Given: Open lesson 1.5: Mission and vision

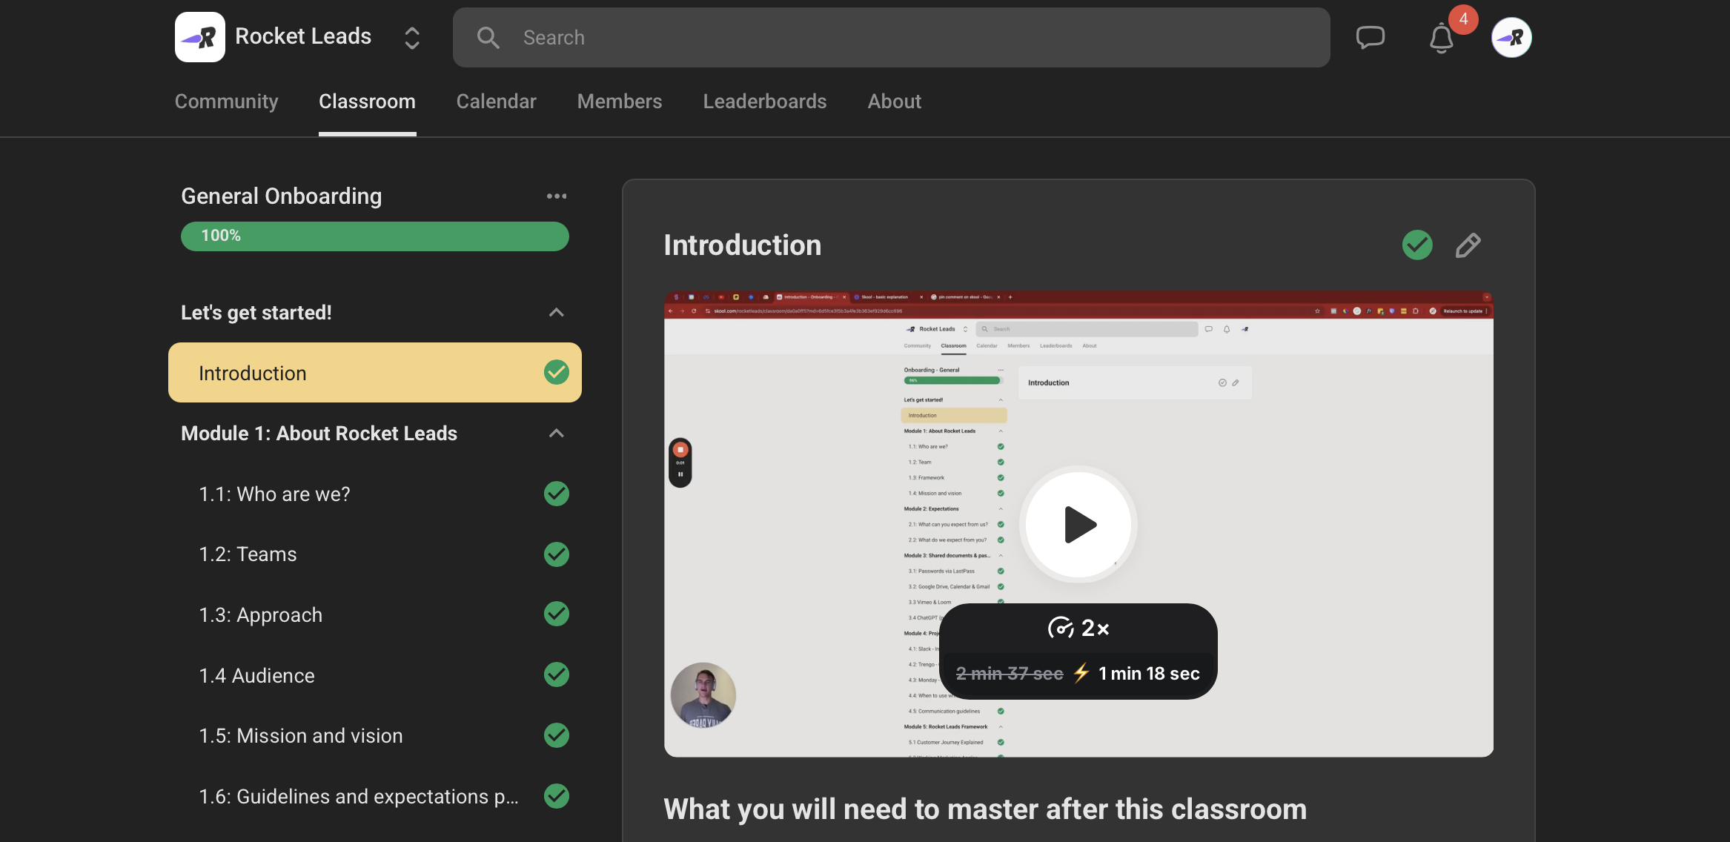Looking at the screenshot, I should coord(301,736).
